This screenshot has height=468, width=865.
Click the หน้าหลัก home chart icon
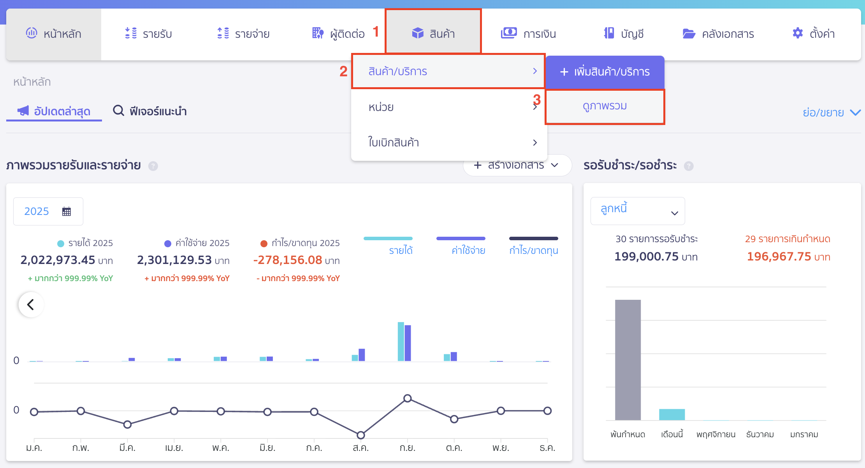(32, 33)
